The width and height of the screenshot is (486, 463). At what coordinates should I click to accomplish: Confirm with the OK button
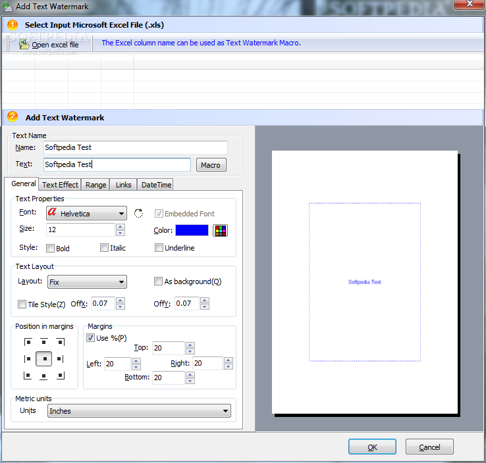click(x=372, y=447)
